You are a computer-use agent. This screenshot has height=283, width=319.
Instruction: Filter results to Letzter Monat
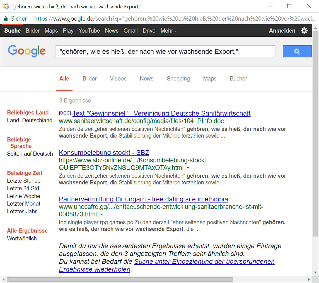(x=24, y=204)
